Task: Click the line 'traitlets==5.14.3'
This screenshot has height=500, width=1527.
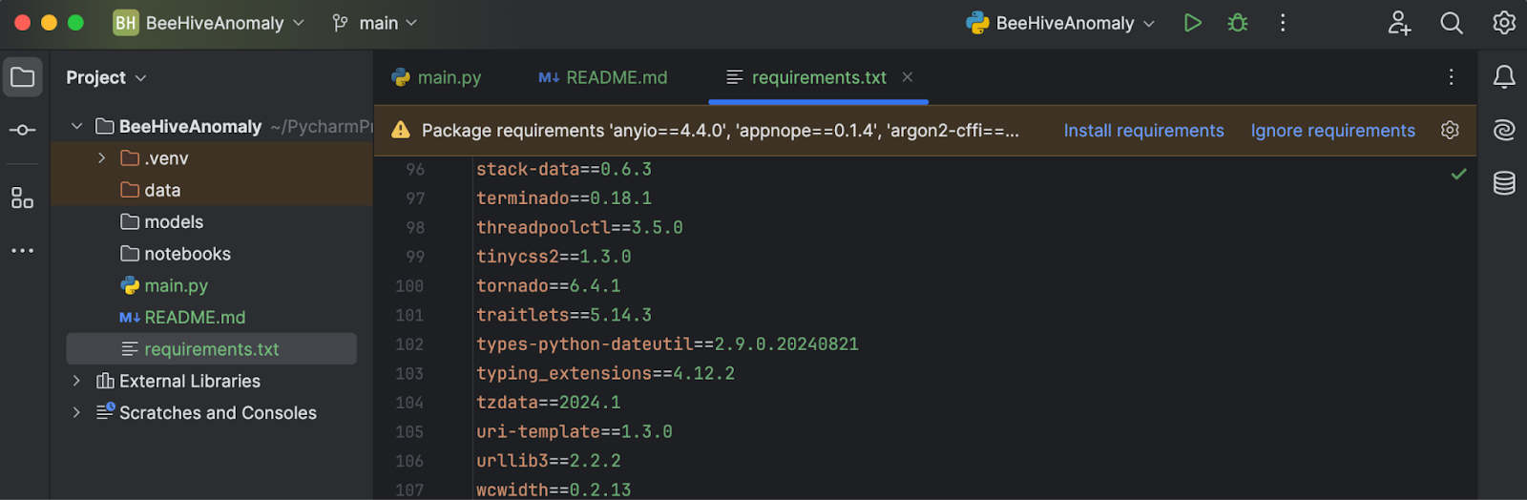Action: [564, 315]
